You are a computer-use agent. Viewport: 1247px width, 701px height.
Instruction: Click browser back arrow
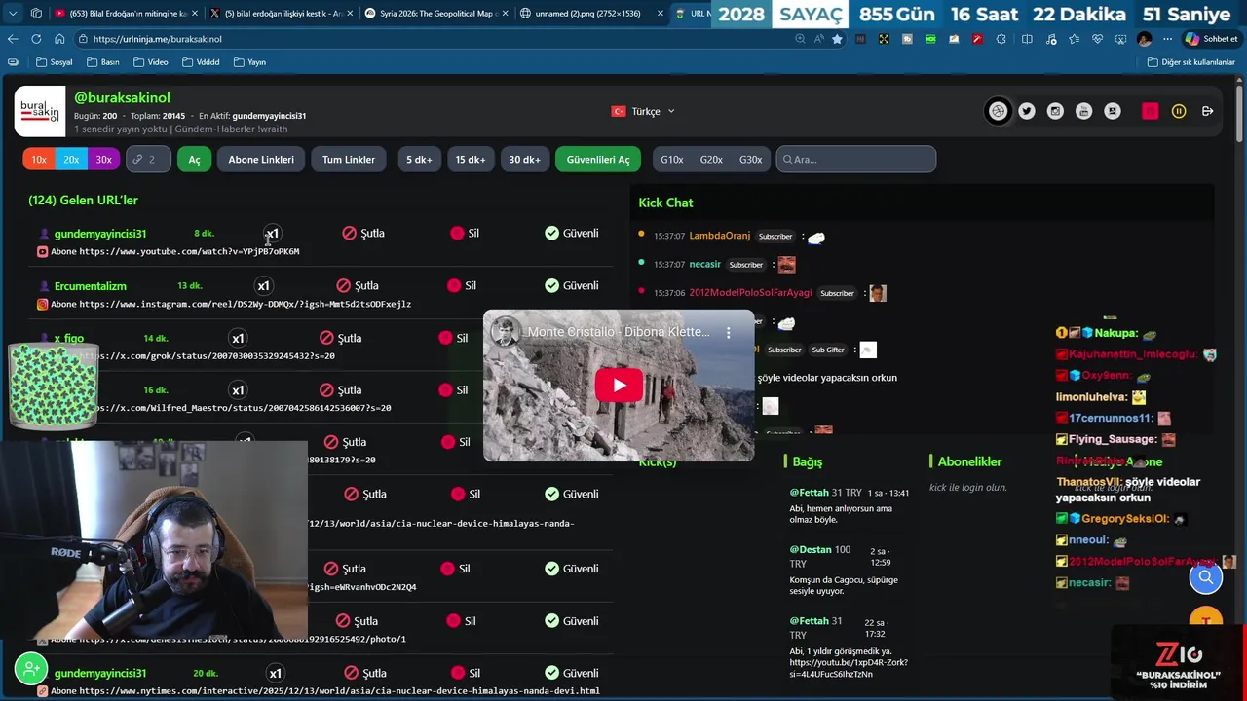click(x=12, y=39)
